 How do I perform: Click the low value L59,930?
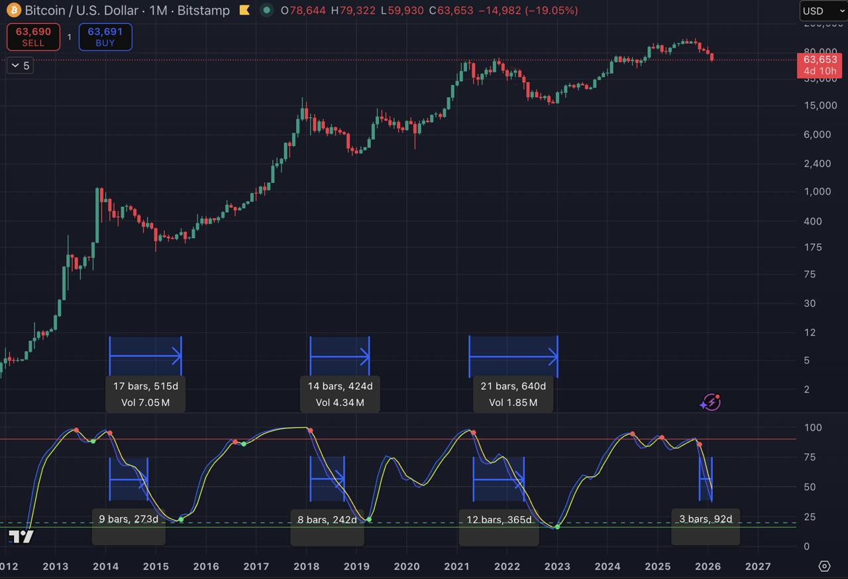point(401,11)
